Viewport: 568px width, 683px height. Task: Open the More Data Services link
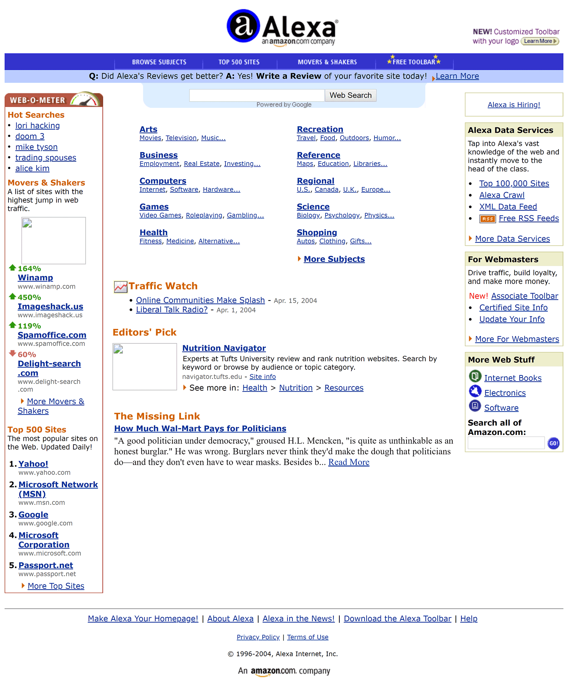tap(513, 239)
